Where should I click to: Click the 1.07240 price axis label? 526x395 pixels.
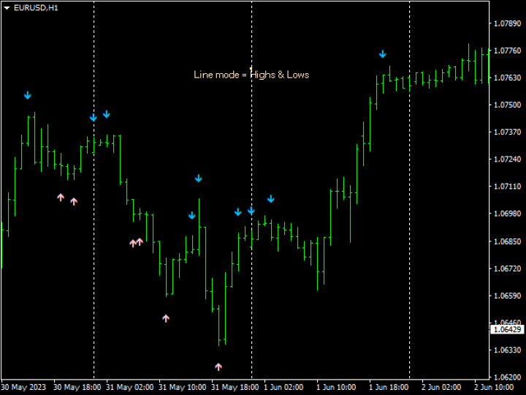pyautogui.click(x=508, y=159)
